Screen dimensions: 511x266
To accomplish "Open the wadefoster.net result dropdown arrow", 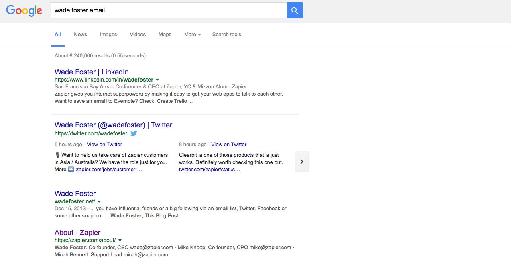I will click(x=99, y=201).
